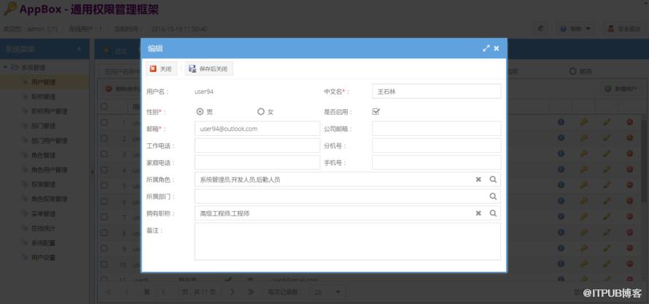649x304 pixels.
Task: Open 用户设置 in the sidebar menu
Action: (44, 257)
